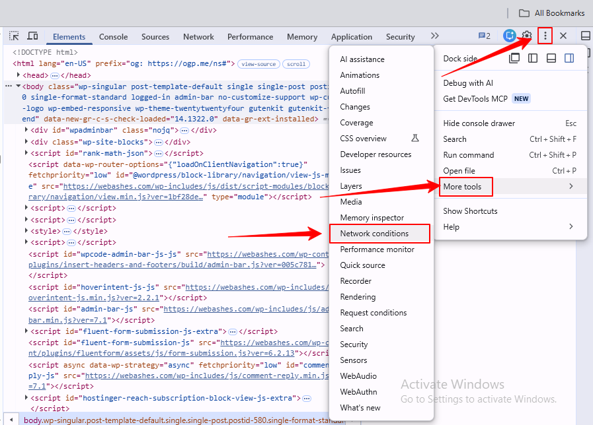Collapse the body element node
The height and width of the screenshot is (425, 593).
point(18,86)
